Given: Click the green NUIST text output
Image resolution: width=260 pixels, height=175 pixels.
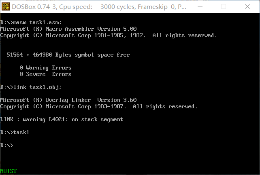Looking at the screenshot, I should [x=9, y=171].
